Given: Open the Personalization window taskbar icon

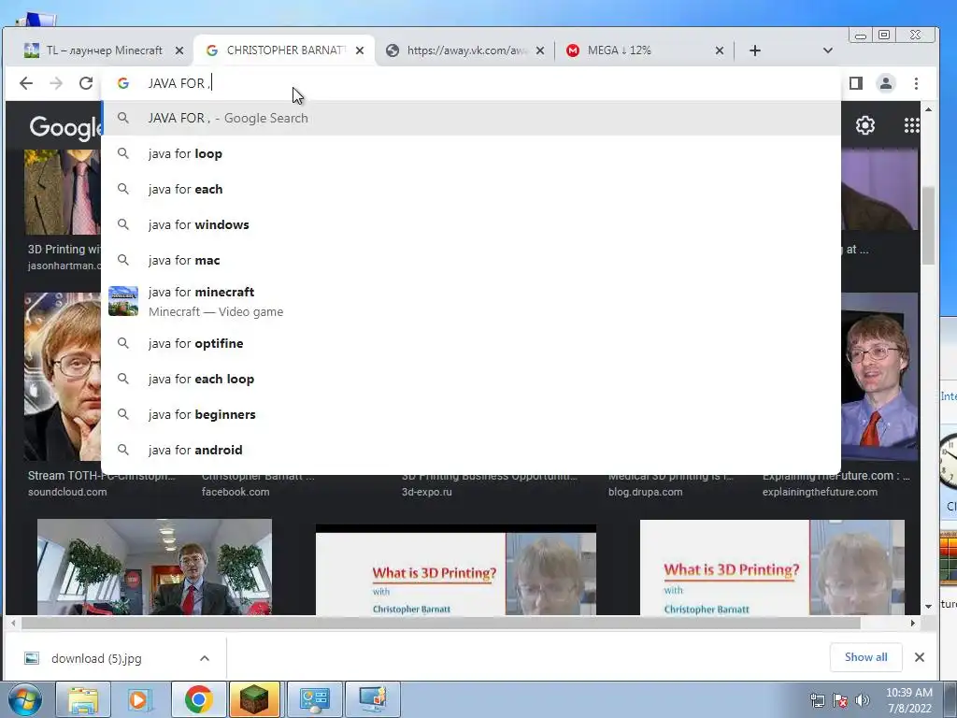Looking at the screenshot, I should pos(373,699).
